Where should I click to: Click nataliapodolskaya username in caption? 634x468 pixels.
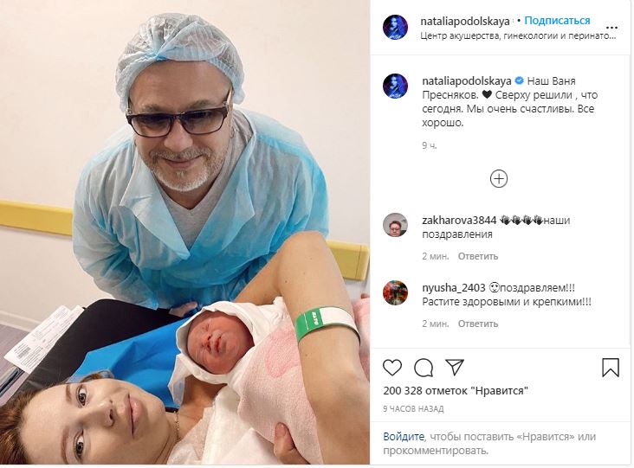click(x=467, y=81)
